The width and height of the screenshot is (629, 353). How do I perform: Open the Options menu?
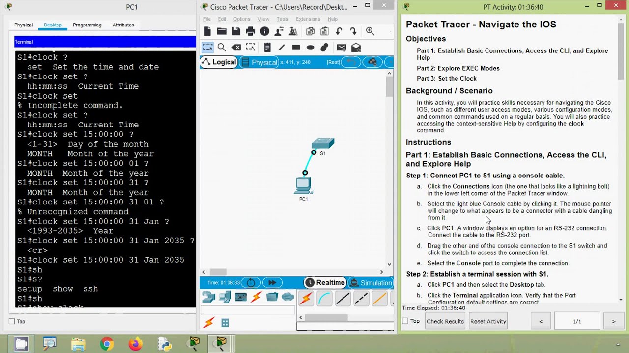point(242,19)
